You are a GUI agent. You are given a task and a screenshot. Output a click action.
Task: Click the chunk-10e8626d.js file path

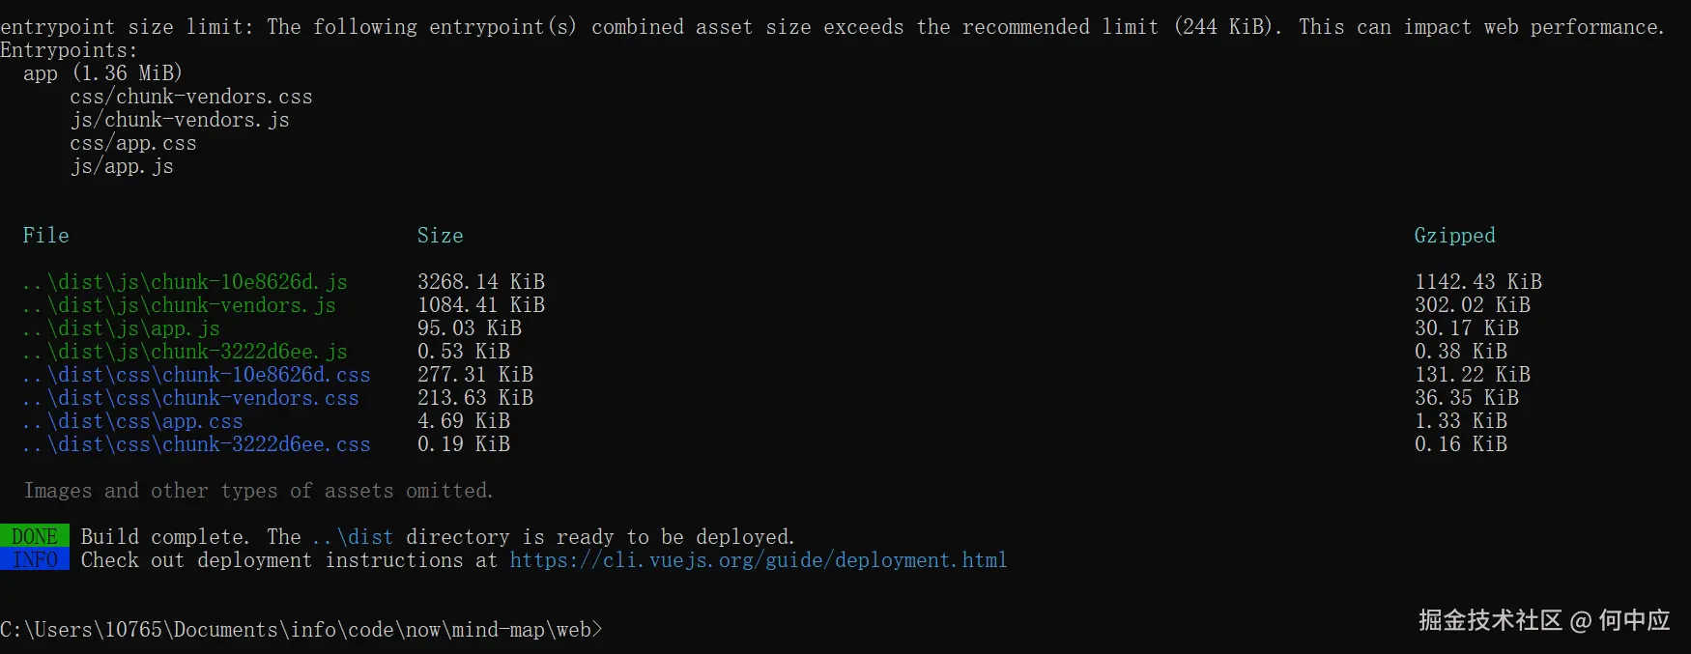tap(185, 282)
